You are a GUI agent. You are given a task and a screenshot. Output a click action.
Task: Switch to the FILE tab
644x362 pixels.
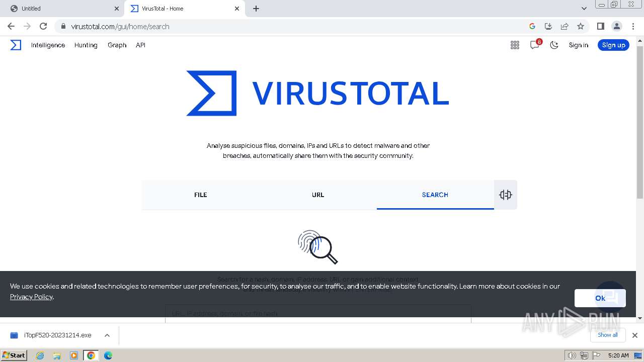(x=200, y=195)
